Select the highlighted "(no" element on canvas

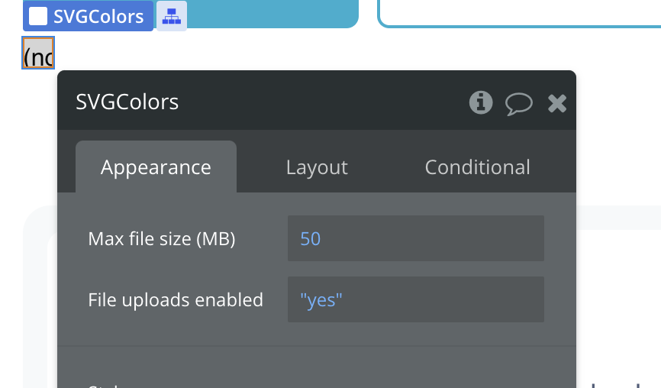[38, 57]
